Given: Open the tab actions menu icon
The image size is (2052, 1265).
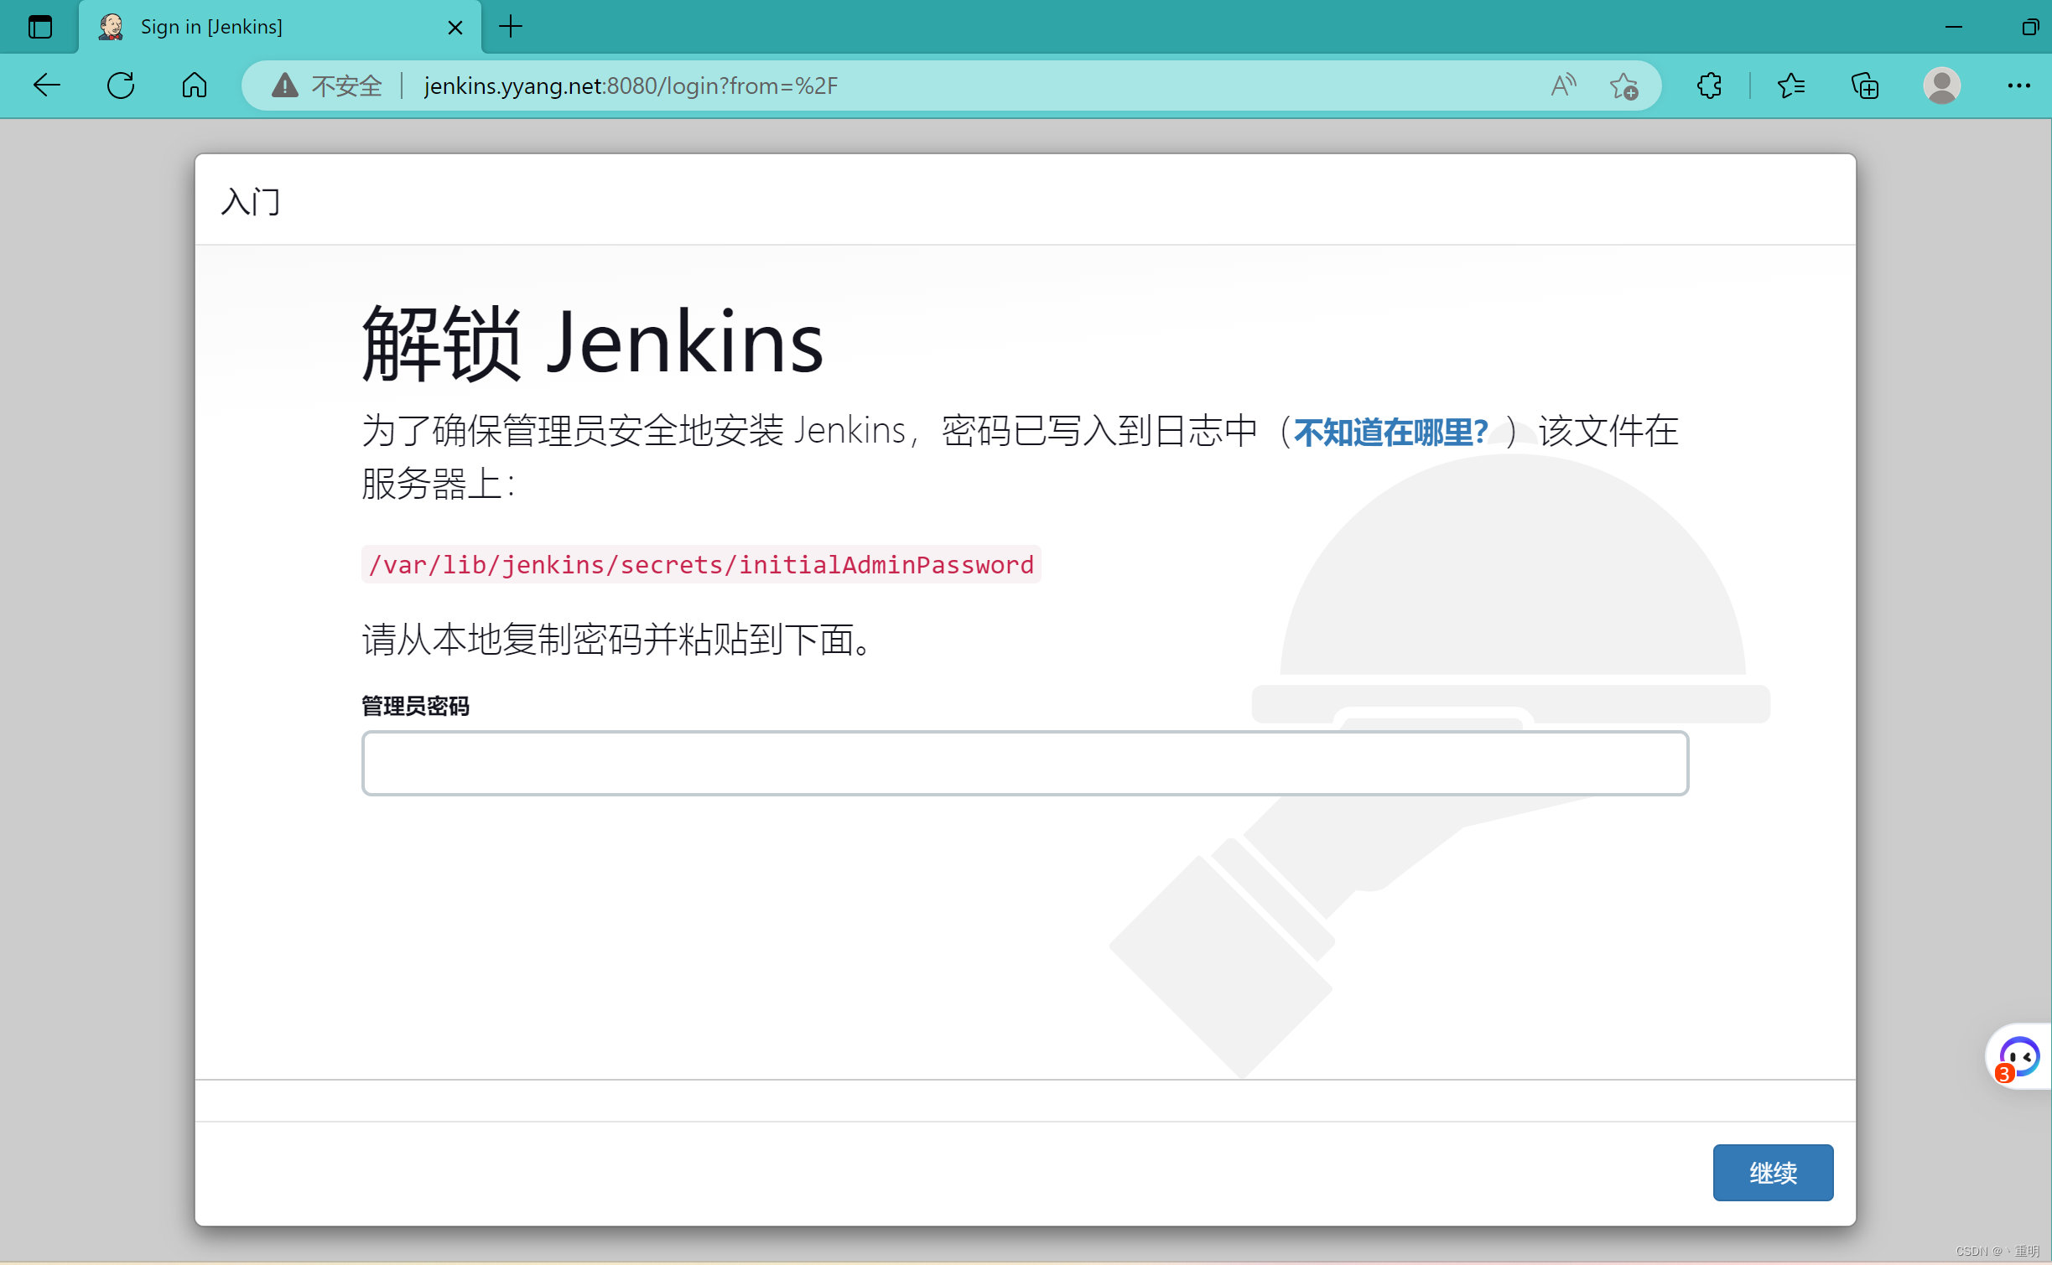Looking at the screenshot, I should [x=40, y=27].
